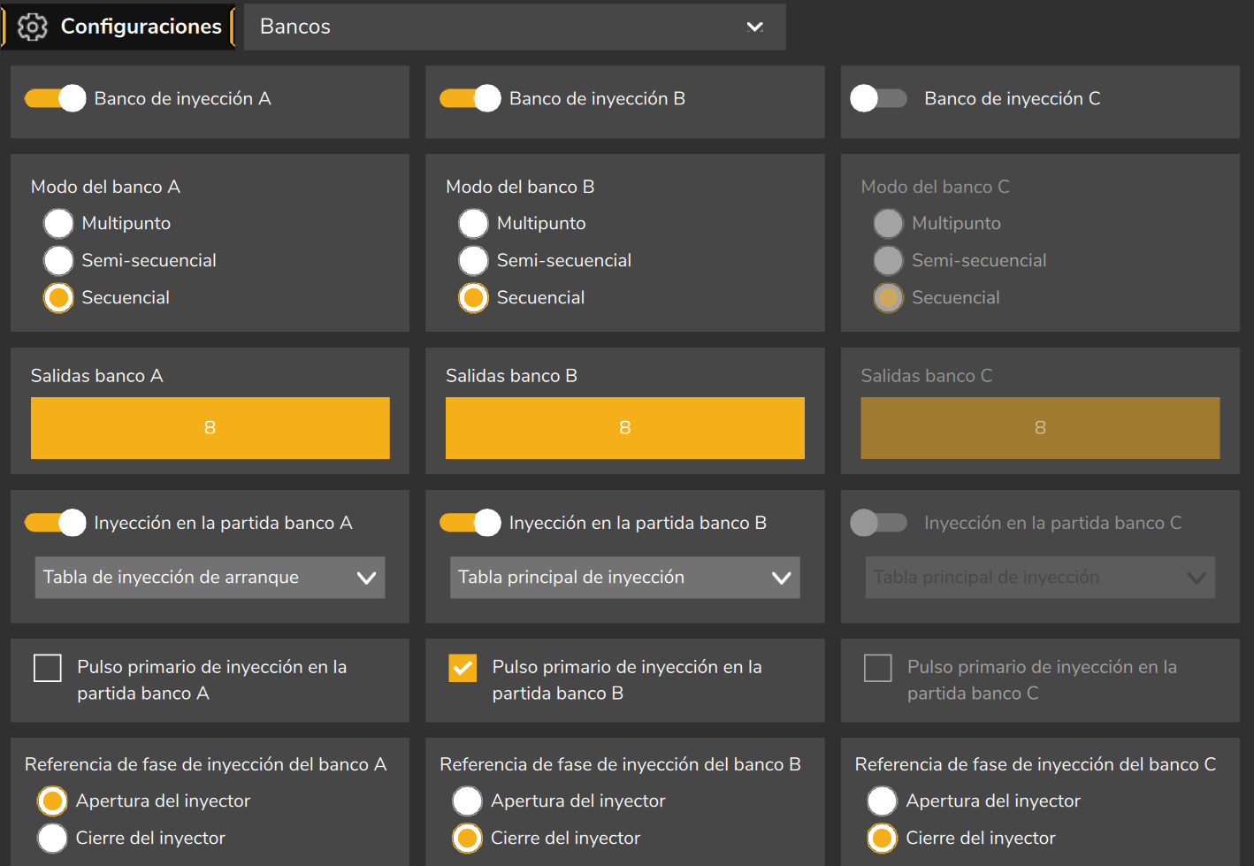
Task: Select Apertura del inyector for banco C
Action: (882, 801)
